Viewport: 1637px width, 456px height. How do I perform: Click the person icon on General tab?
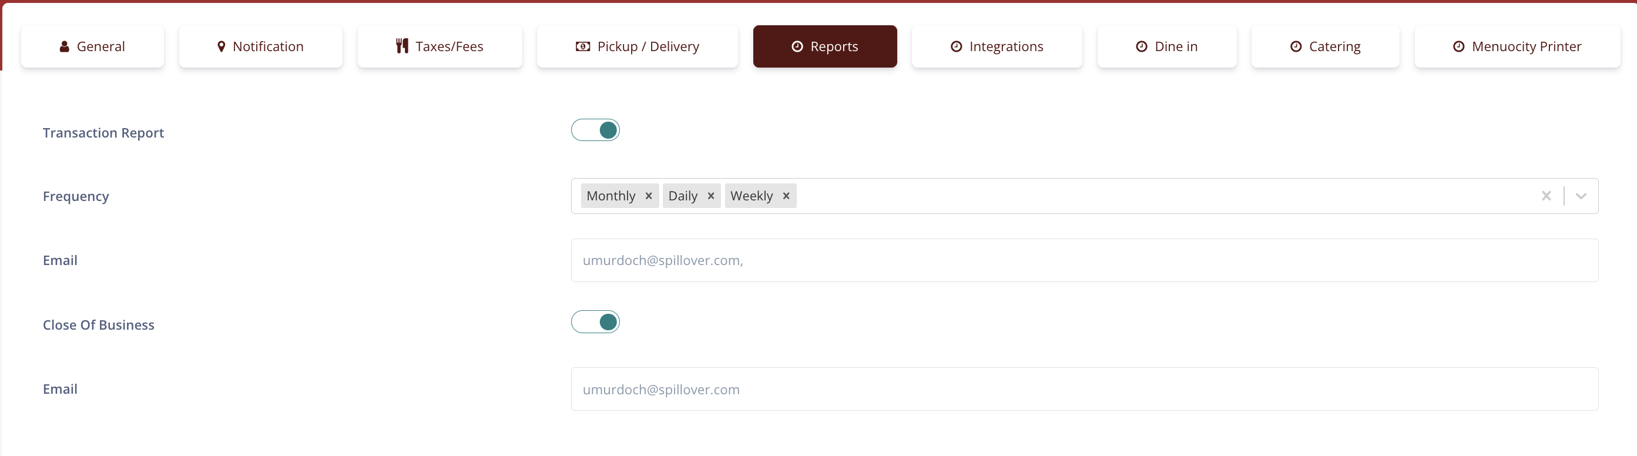tap(64, 46)
